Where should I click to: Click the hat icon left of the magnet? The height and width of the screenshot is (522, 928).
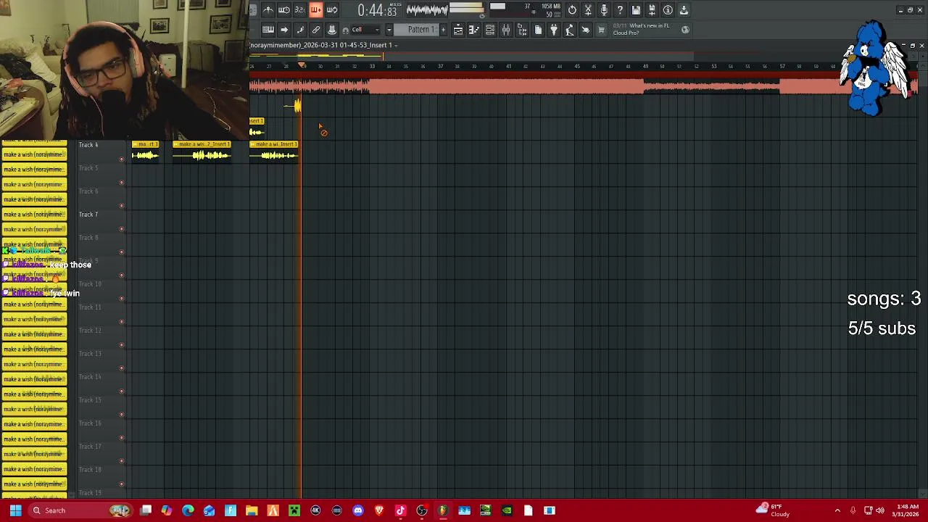click(332, 30)
